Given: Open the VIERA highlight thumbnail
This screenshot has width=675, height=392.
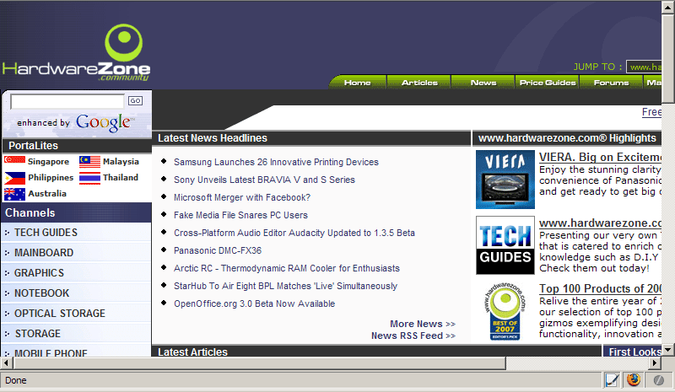Looking at the screenshot, I should [x=505, y=180].
